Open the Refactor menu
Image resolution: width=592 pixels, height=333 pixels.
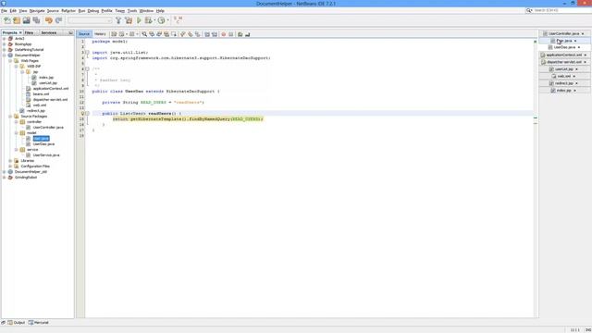tap(68, 11)
